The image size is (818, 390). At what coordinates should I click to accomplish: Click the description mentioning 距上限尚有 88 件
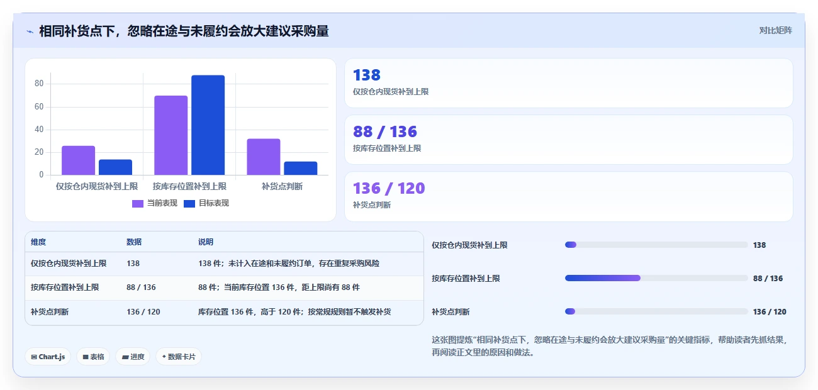[279, 287]
